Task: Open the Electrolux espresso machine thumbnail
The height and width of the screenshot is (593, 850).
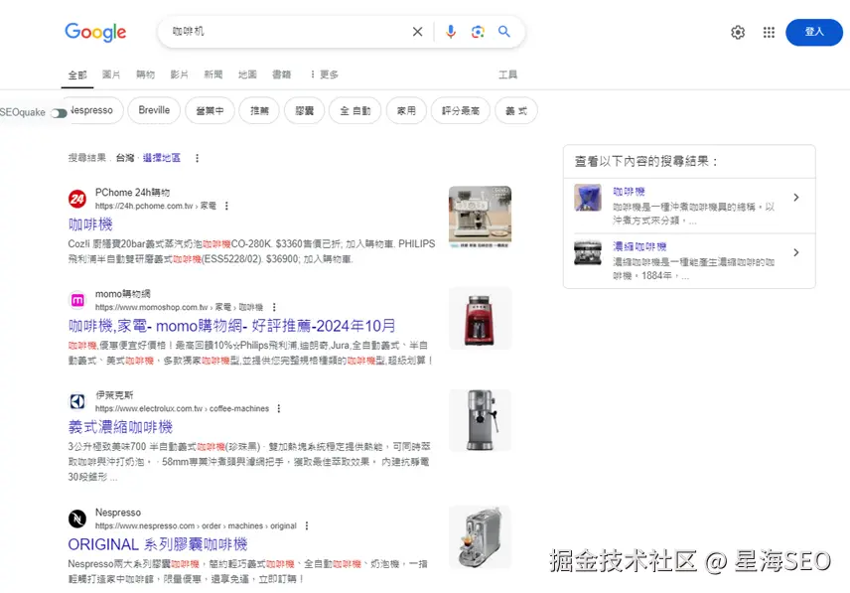Action: point(481,420)
